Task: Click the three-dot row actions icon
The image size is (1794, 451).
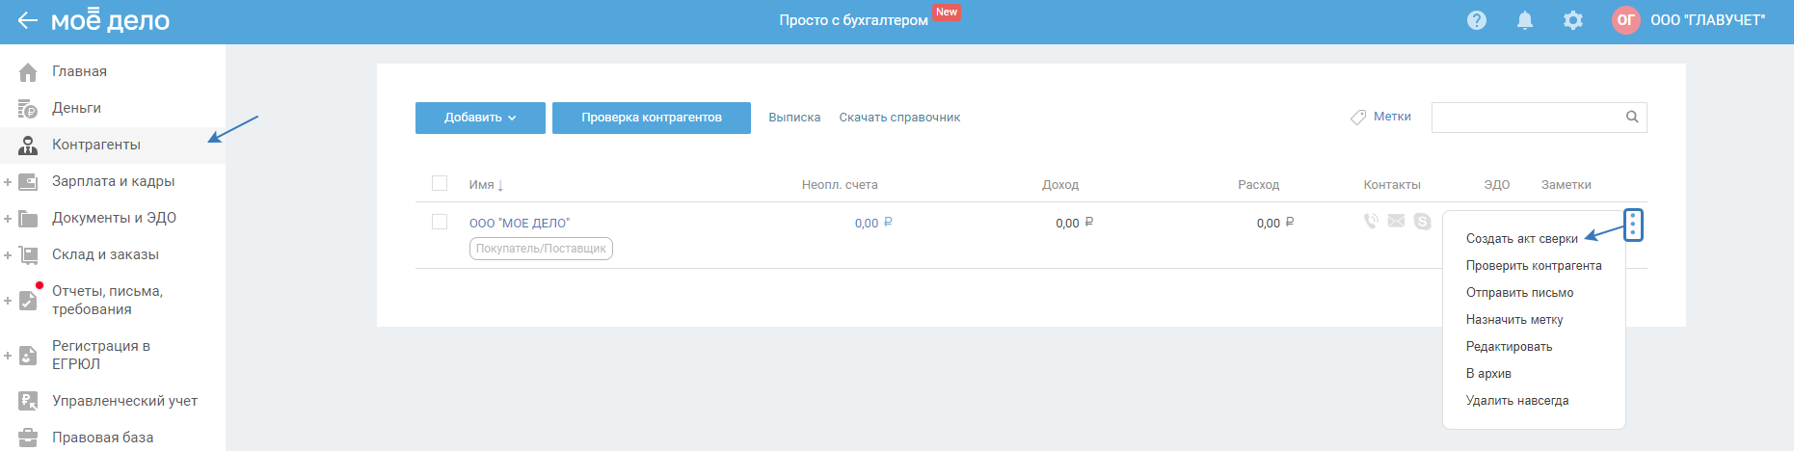Action: coord(1632,225)
